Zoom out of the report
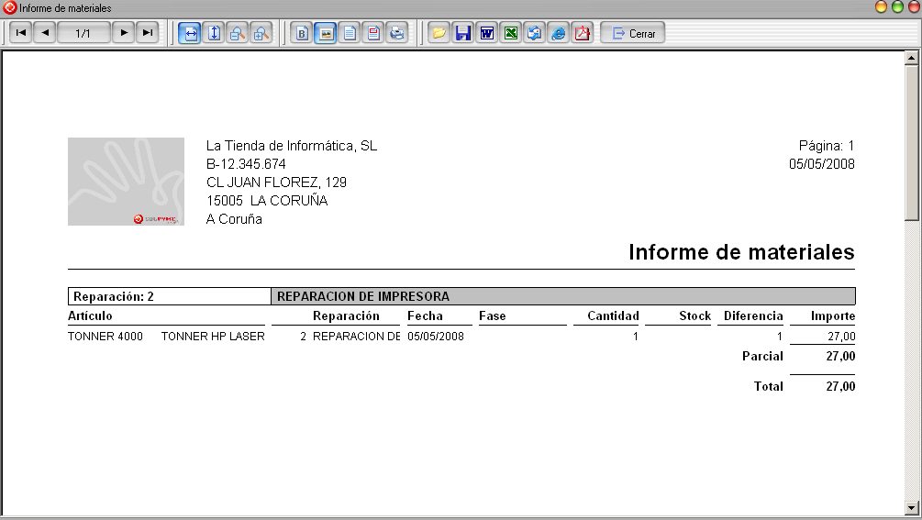922x520 pixels. 238,33
